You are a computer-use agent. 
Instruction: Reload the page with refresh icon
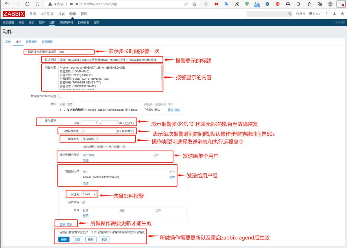coord(27,4)
